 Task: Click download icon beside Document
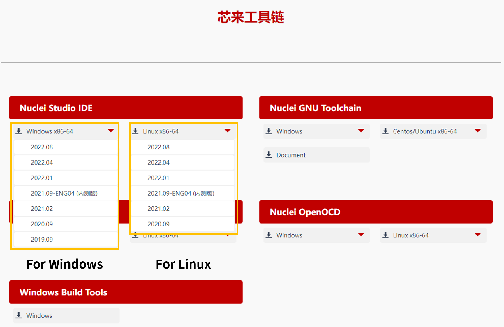(269, 155)
